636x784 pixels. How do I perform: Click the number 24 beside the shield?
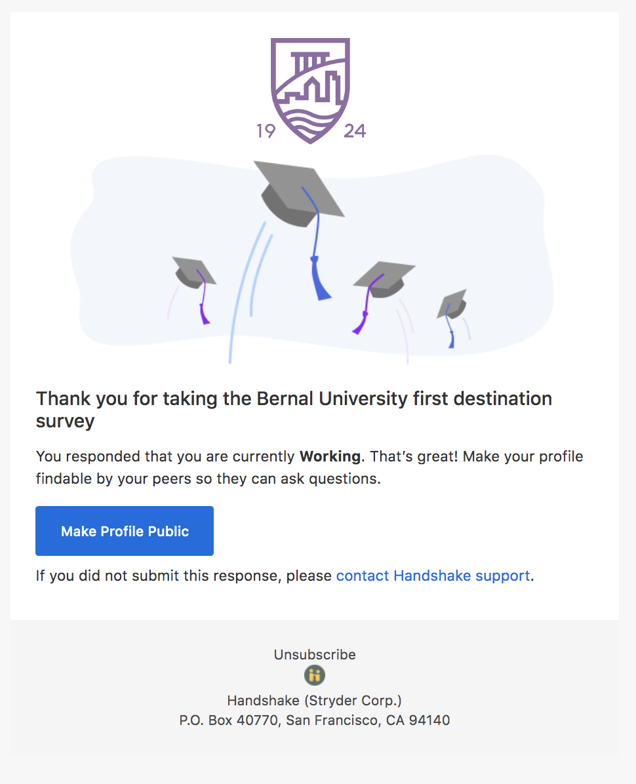click(355, 131)
